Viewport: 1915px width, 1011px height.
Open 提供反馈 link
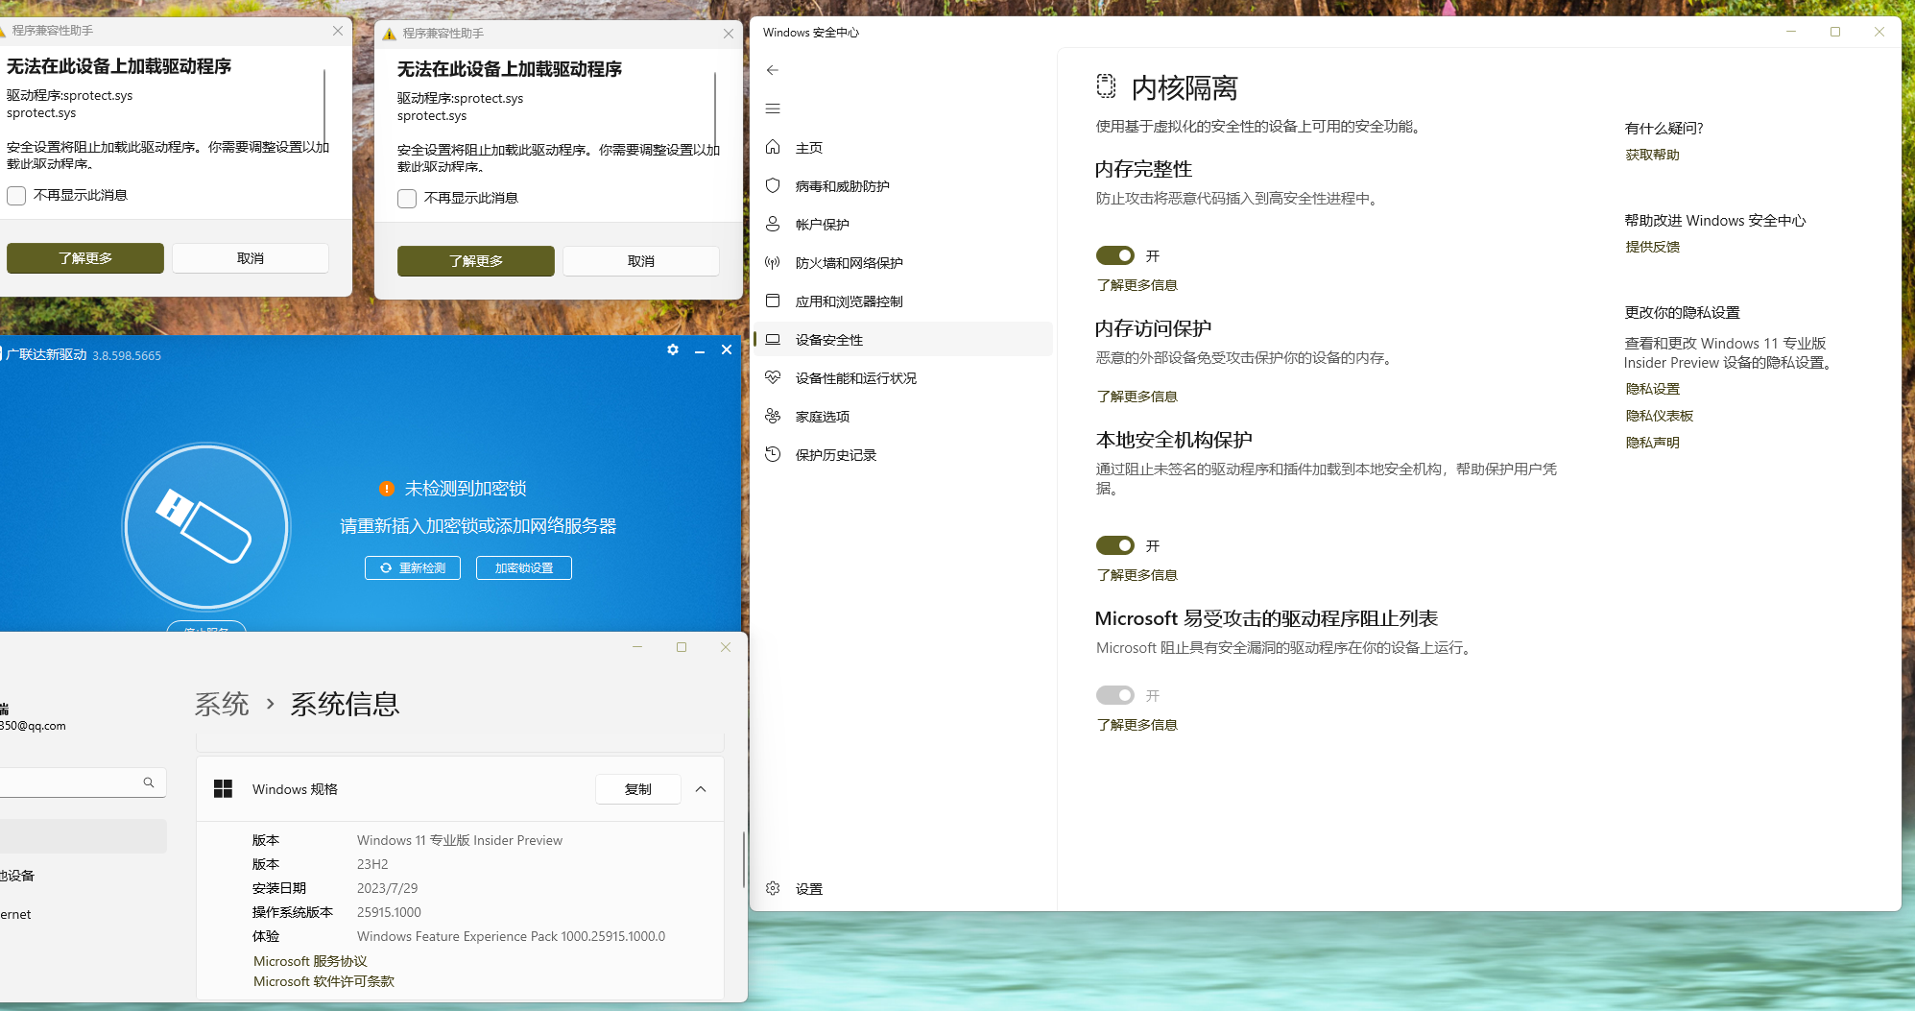pyautogui.click(x=1652, y=247)
